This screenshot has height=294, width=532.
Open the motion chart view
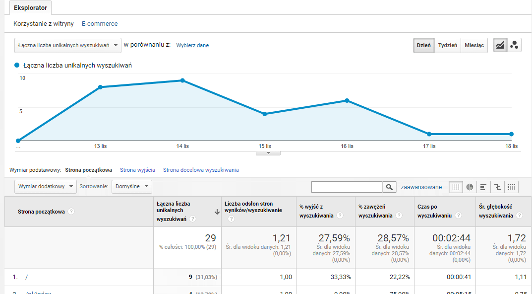coord(514,45)
